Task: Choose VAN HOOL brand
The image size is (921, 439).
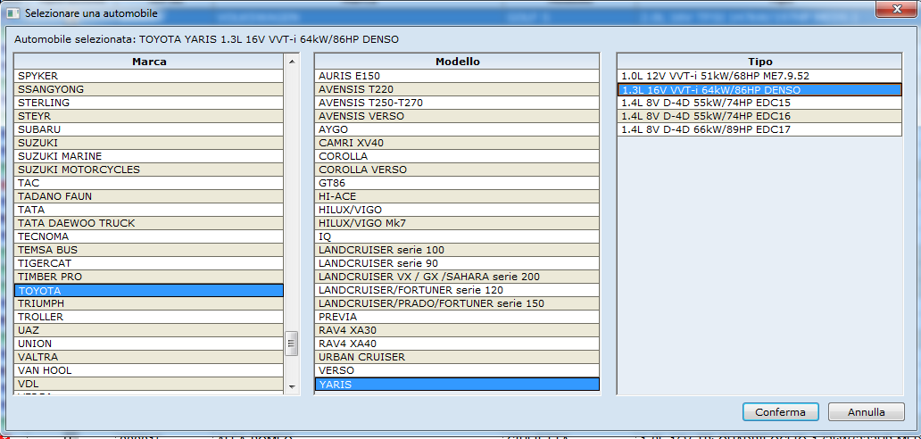Action: (x=149, y=370)
